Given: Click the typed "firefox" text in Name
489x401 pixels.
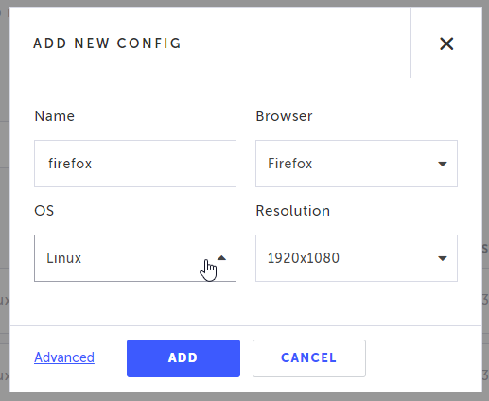Looking at the screenshot, I should tap(70, 164).
